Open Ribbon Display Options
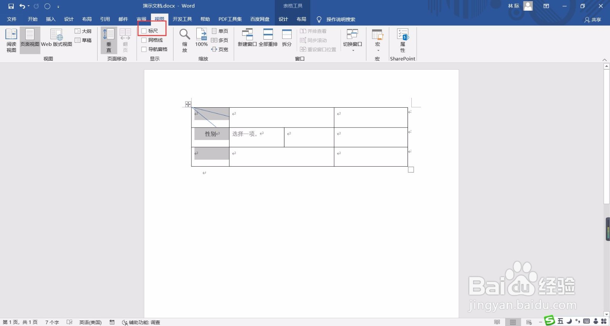This screenshot has height=326, width=610. tap(546, 6)
